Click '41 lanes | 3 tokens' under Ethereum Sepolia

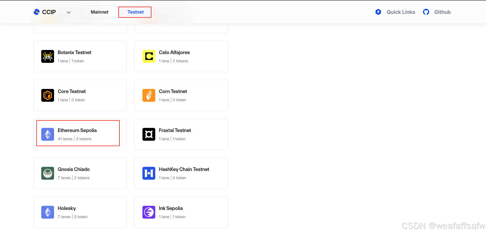pyautogui.click(x=75, y=139)
